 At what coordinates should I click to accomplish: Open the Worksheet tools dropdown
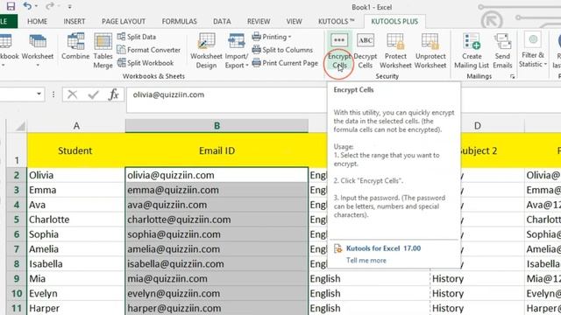pos(37,51)
